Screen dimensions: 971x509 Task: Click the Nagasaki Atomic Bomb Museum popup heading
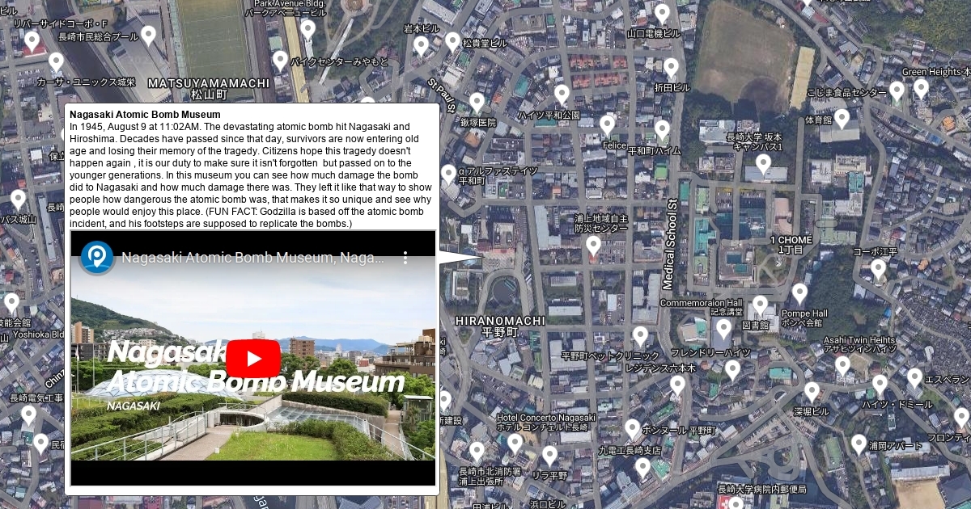coord(145,115)
